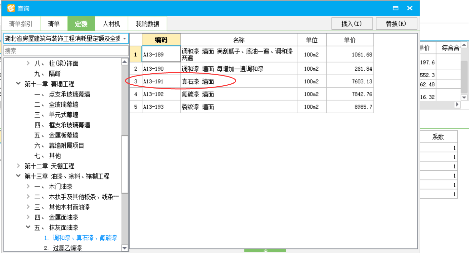This screenshot has width=469, height=253.
Task: Click the 插入(I) button
Action: [352, 24]
